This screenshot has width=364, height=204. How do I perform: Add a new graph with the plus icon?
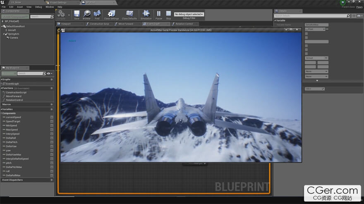[x=52, y=79]
